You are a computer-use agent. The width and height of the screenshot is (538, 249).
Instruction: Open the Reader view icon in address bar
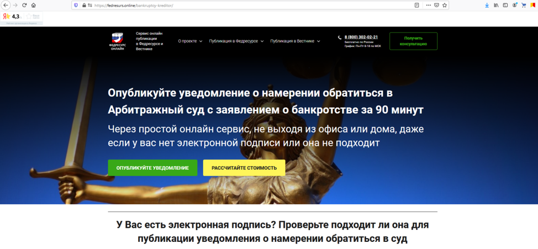pos(416,5)
